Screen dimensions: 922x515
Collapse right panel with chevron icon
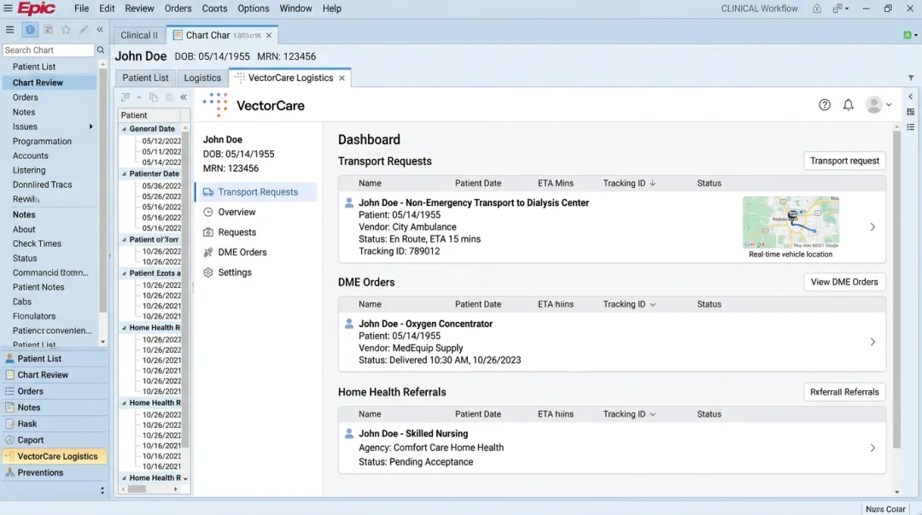click(x=911, y=97)
